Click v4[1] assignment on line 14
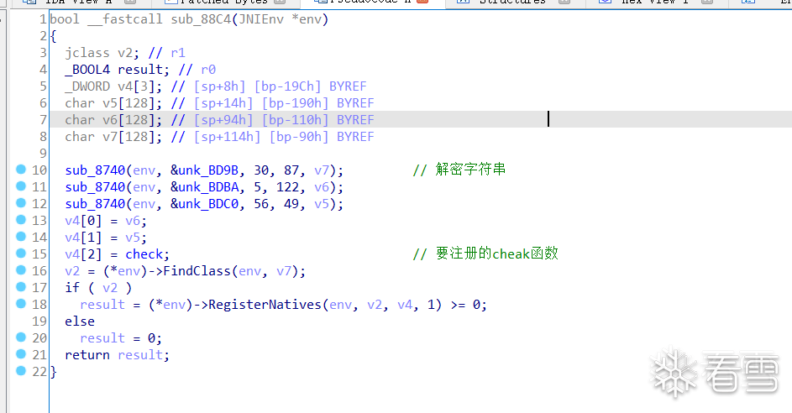 point(106,238)
